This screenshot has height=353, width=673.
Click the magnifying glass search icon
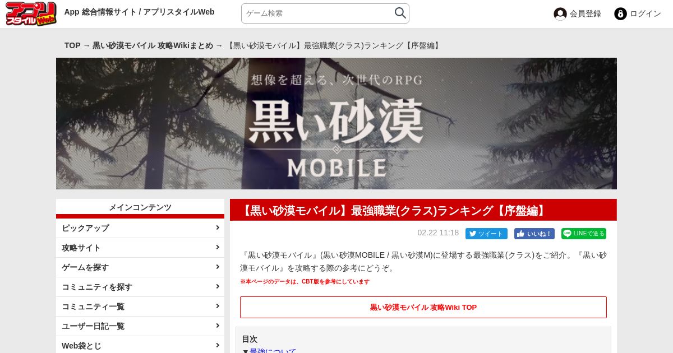click(400, 13)
